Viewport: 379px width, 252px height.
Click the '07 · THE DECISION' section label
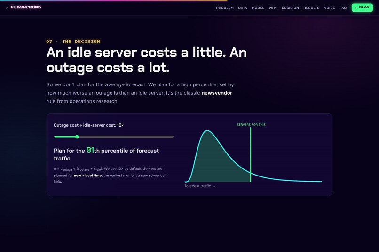73,41
